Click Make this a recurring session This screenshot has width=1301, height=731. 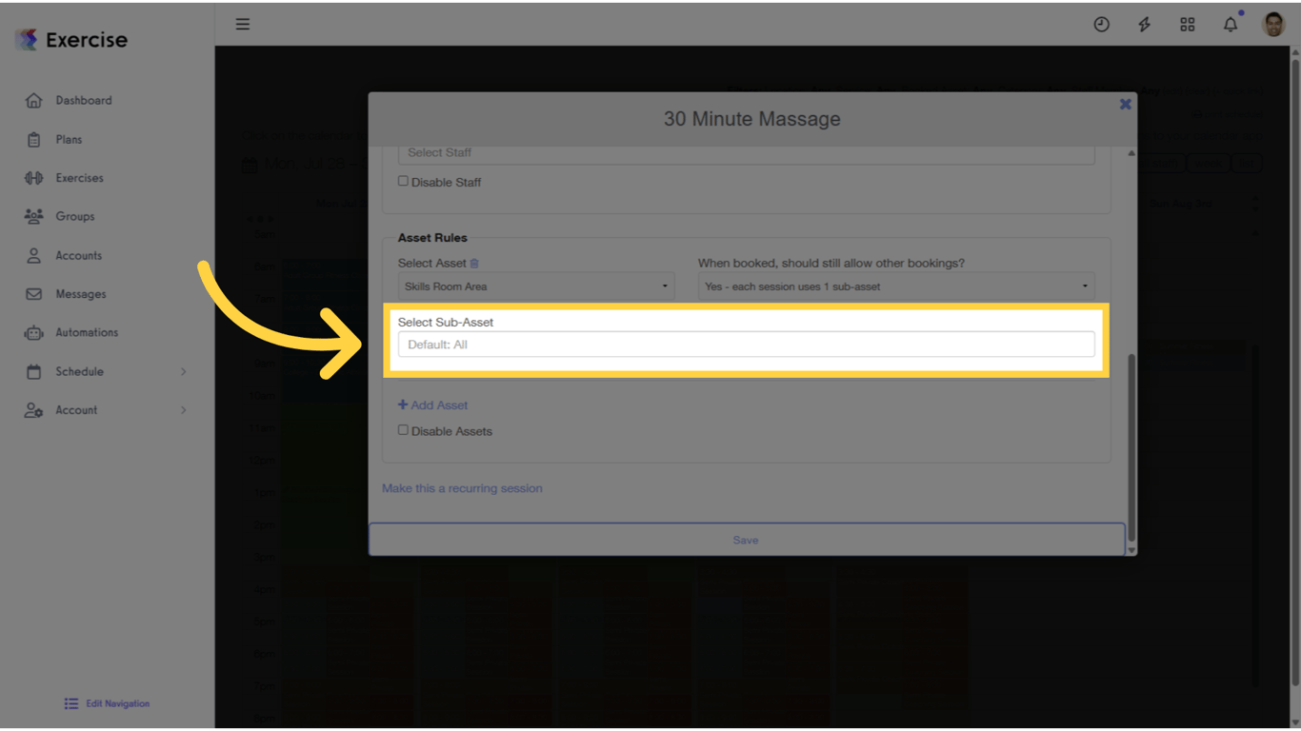pyautogui.click(x=462, y=487)
